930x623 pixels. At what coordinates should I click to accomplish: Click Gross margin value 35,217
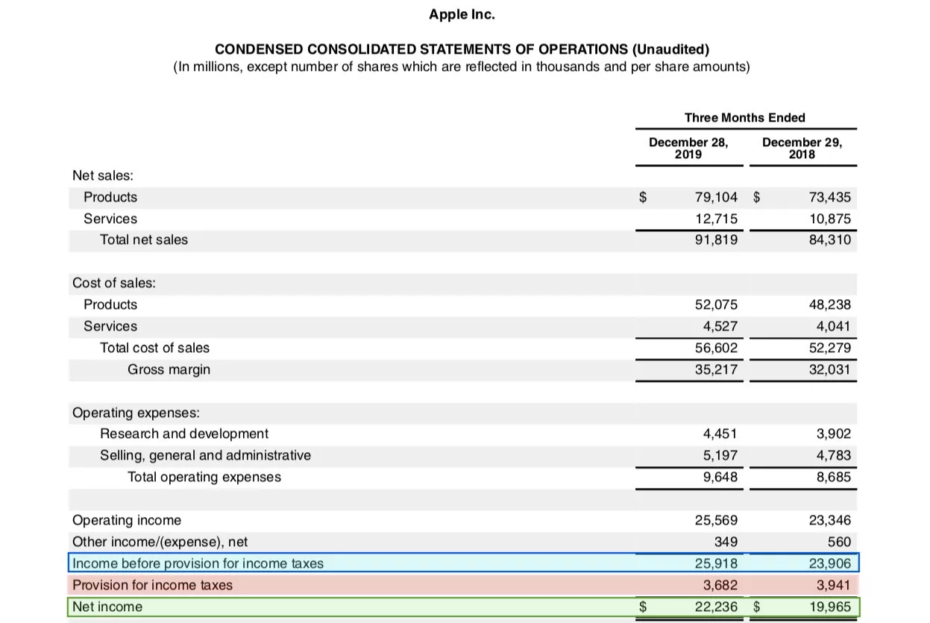tap(716, 369)
